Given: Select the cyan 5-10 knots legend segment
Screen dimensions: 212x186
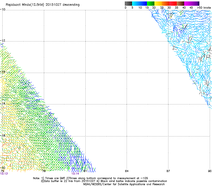Looking at the screenshot, I should pos(136,3).
